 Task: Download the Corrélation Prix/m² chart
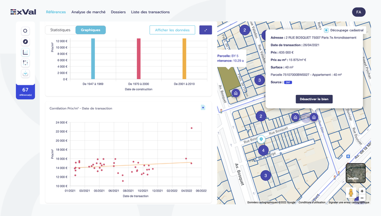[203, 107]
